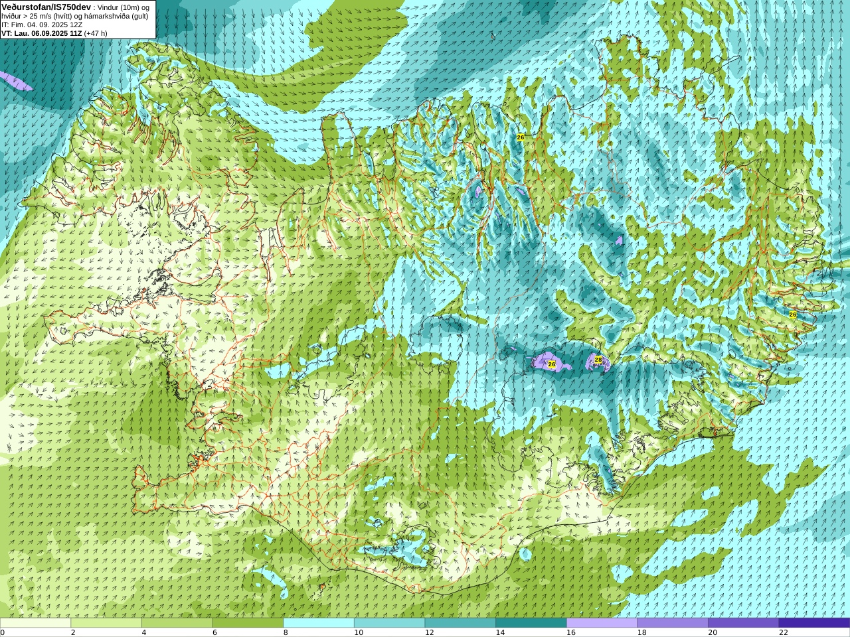Click the scale tick label 20
Viewport: 850px width, 637px height.
pos(713,632)
